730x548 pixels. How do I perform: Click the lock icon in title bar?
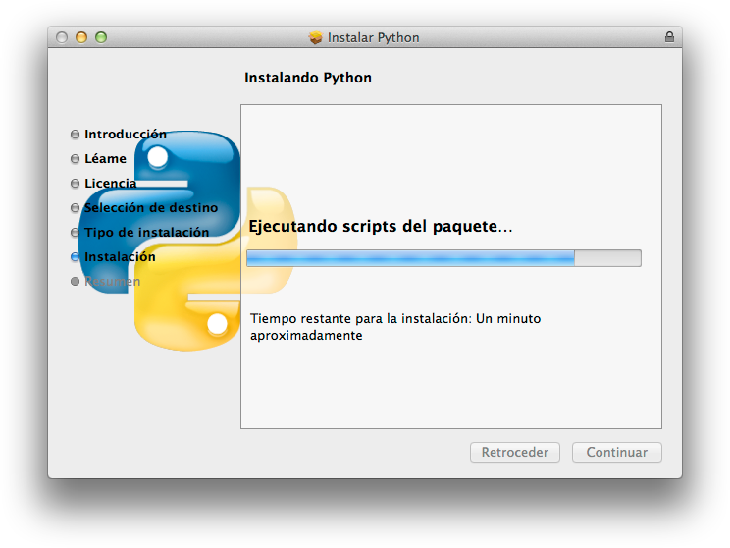[669, 36]
